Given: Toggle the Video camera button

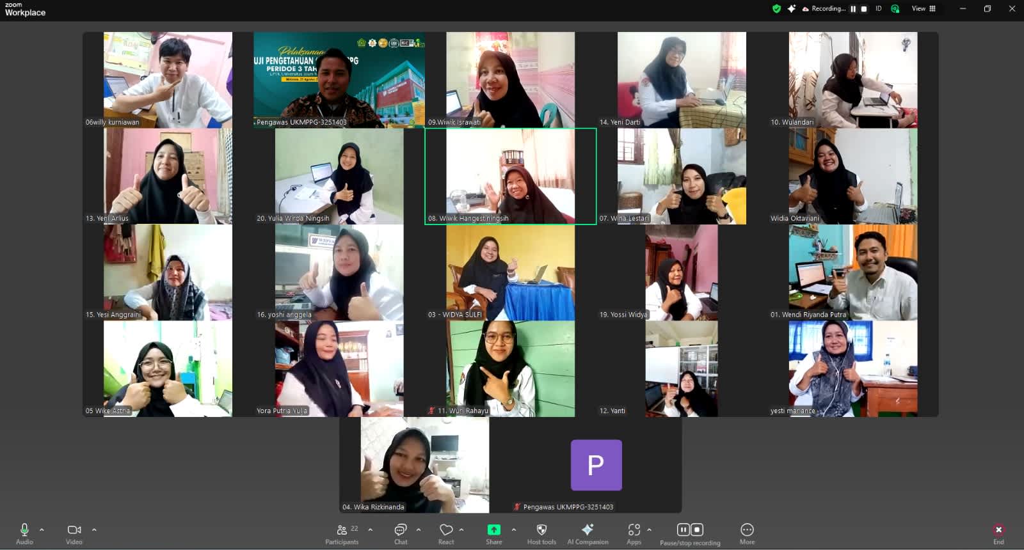Looking at the screenshot, I should click(74, 530).
